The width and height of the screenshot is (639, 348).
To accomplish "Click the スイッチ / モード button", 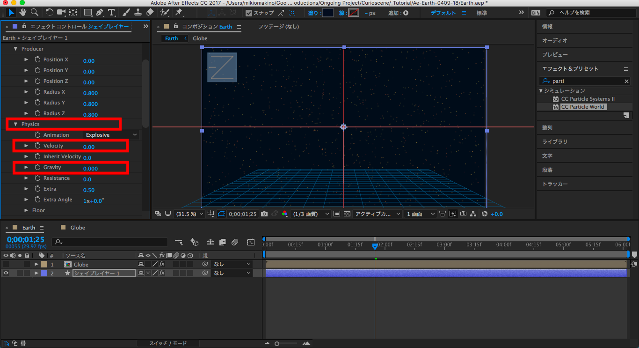I will point(168,343).
